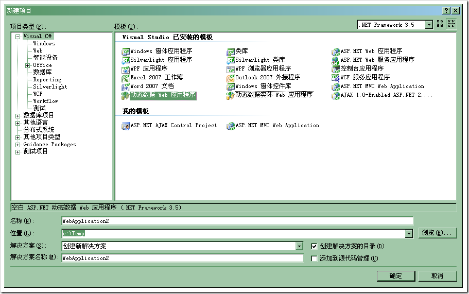The height and width of the screenshot is (294, 469).
Task: Collapse the Visual C# tree node
Action: coord(18,37)
